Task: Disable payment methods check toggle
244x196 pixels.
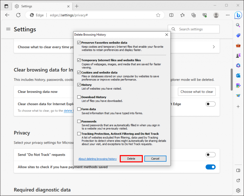Action: point(210,167)
